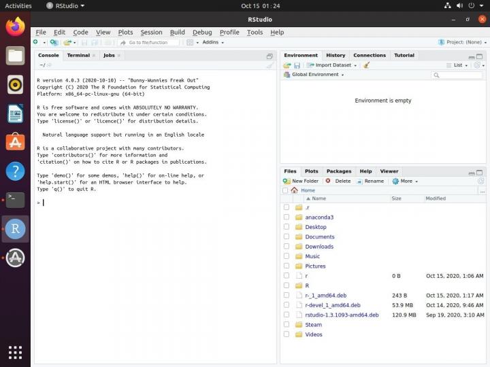The image size is (490, 367).
Task: Open the More dropdown in Files pane
Action: point(405,181)
